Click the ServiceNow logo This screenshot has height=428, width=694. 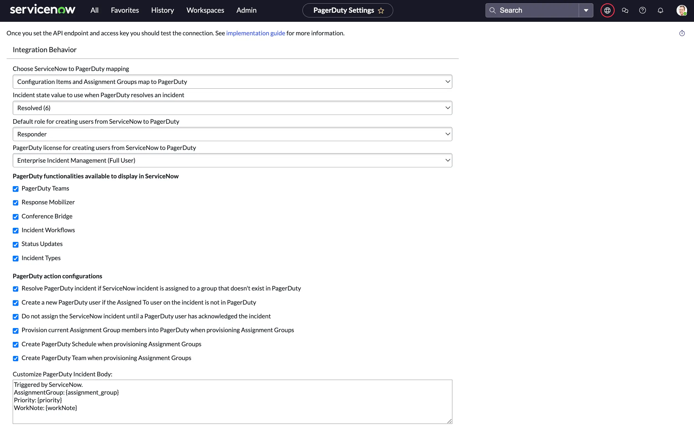pyautogui.click(x=43, y=10)
